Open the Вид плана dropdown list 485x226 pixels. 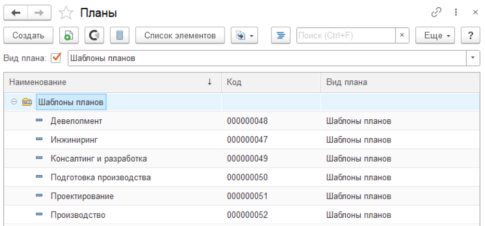click(x=473, y=58)
